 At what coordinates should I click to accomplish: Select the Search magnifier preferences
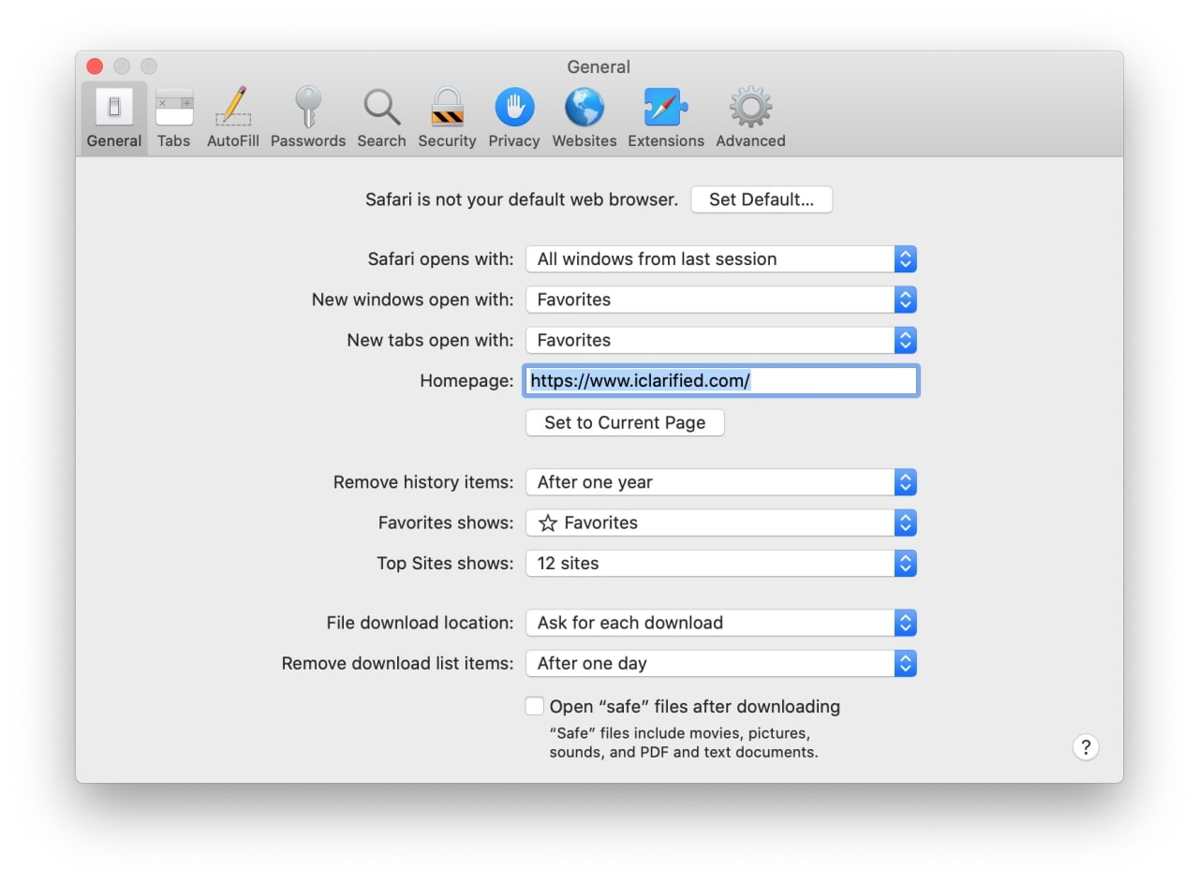[x=381, y=118]
